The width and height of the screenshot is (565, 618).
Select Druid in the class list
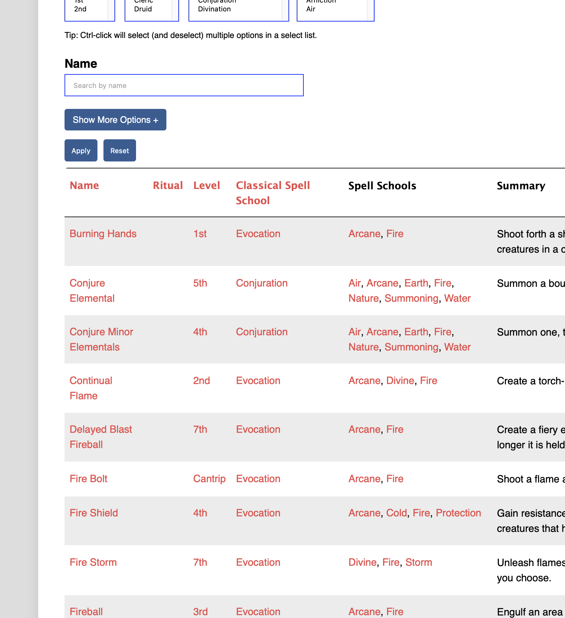pos(143,9)
